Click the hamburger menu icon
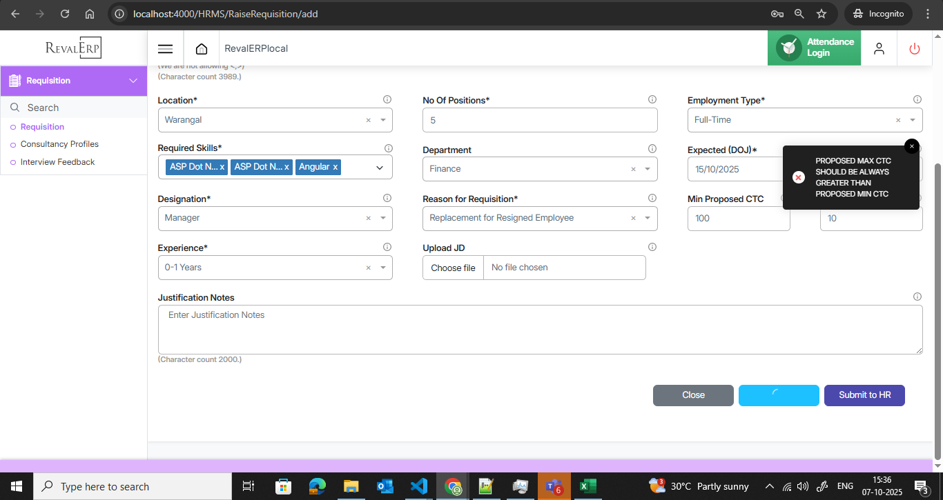This screenshot has height=500, width=943. [x=165, y=49]
